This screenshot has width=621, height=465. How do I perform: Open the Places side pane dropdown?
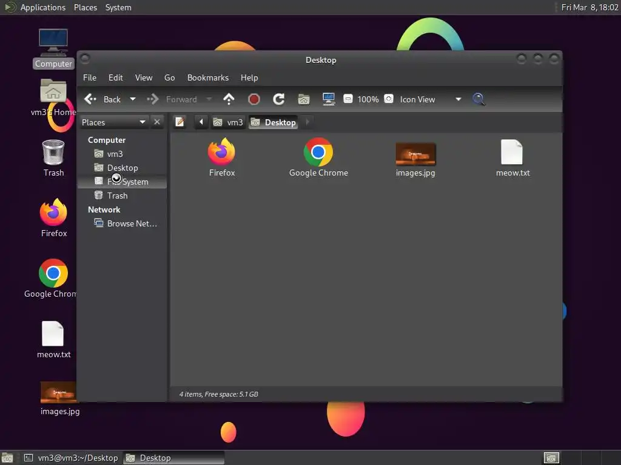pos(113,122)
